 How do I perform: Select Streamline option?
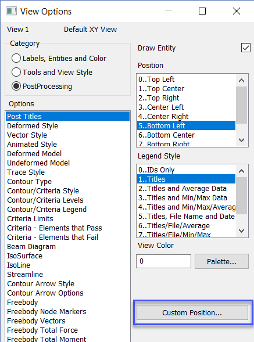point(67,275)
